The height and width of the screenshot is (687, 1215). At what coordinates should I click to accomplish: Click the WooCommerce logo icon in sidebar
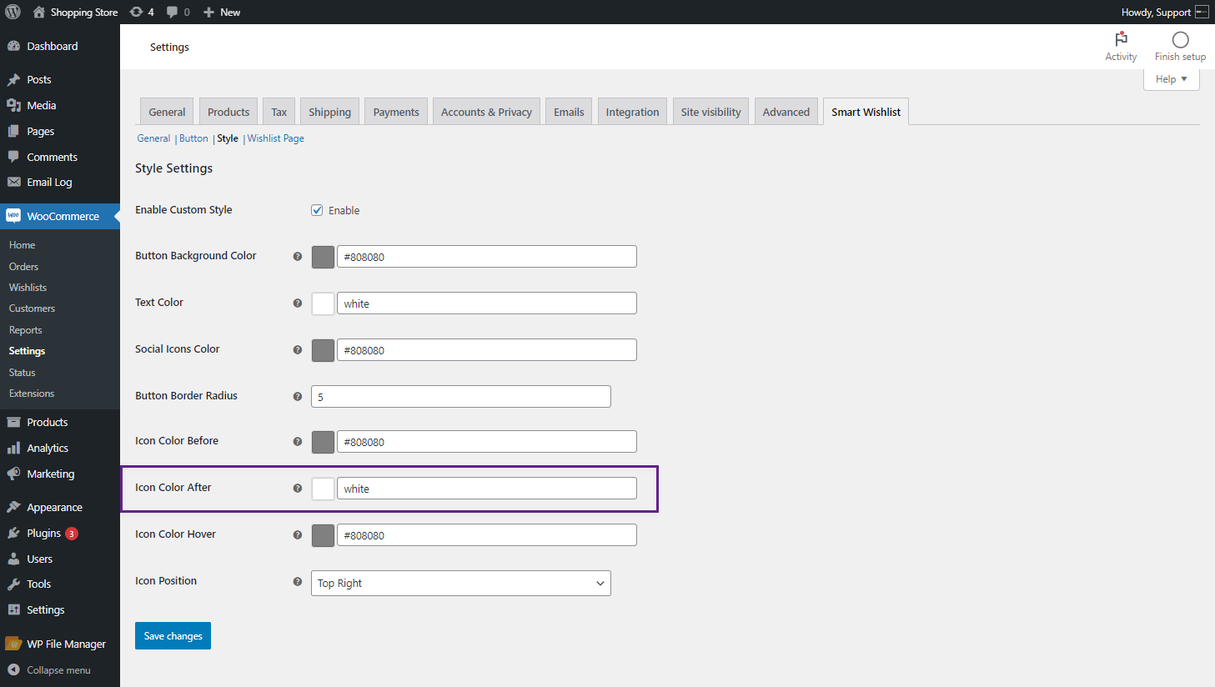[13, 216]
